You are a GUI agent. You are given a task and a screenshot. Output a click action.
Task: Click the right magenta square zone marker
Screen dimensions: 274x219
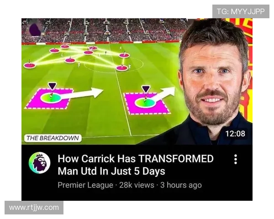(x=147, y=104)
